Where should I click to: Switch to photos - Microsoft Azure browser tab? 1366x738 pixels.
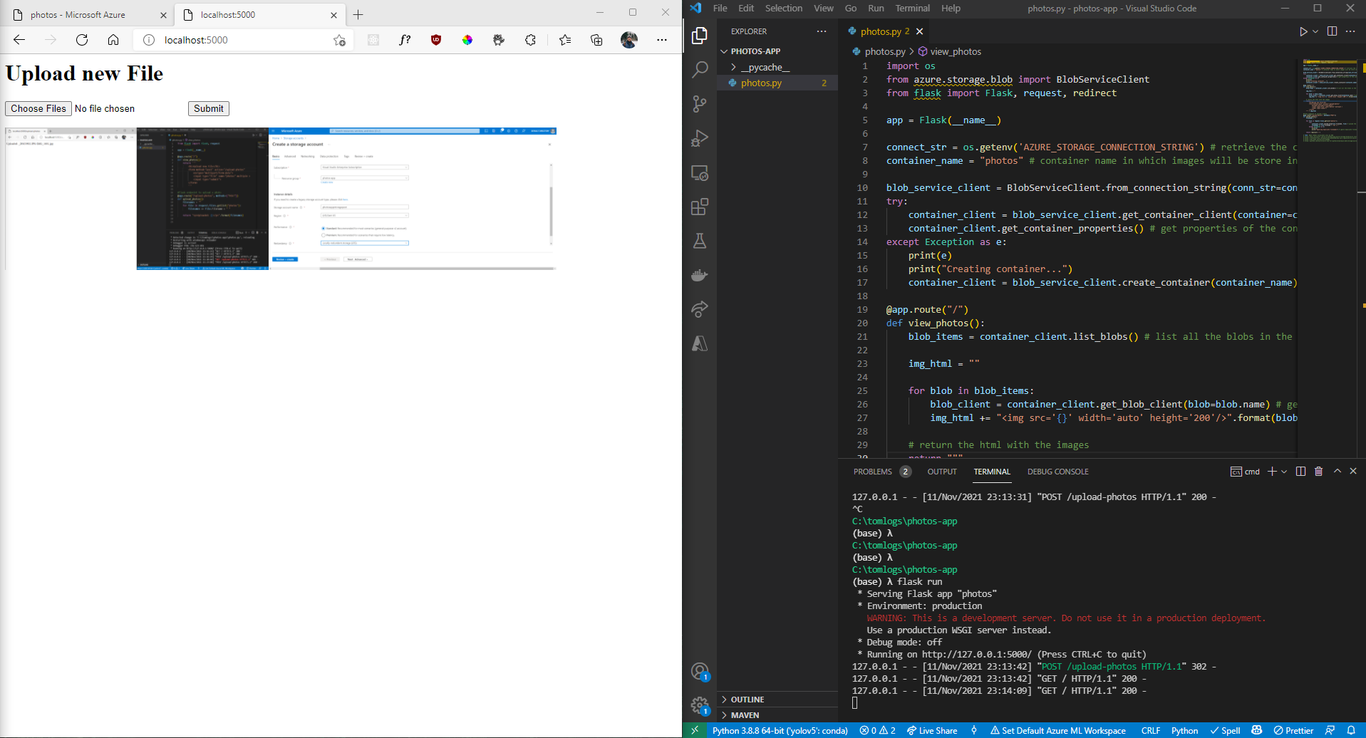pos(88,14)
